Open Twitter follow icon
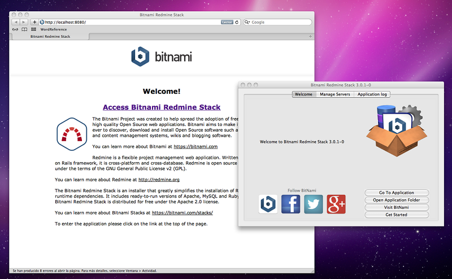 click(314, 204)
